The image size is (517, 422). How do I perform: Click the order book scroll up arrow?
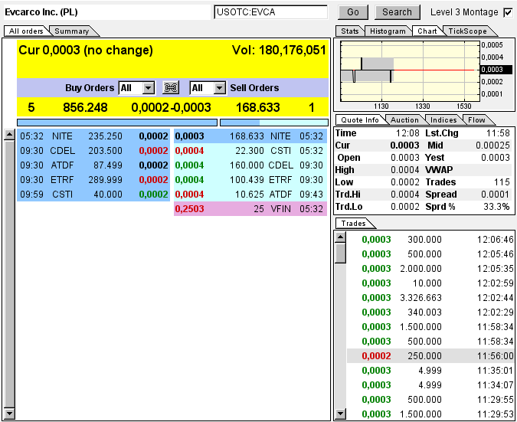[9, 135]
